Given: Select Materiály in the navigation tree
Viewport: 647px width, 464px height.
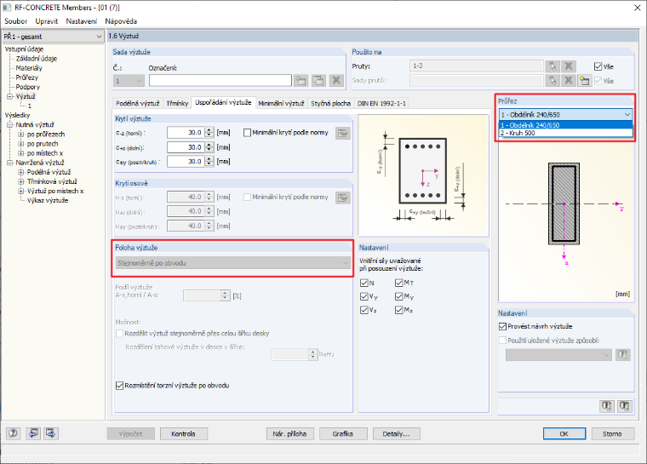Looking at the screenshot, I should coord(29,68).
